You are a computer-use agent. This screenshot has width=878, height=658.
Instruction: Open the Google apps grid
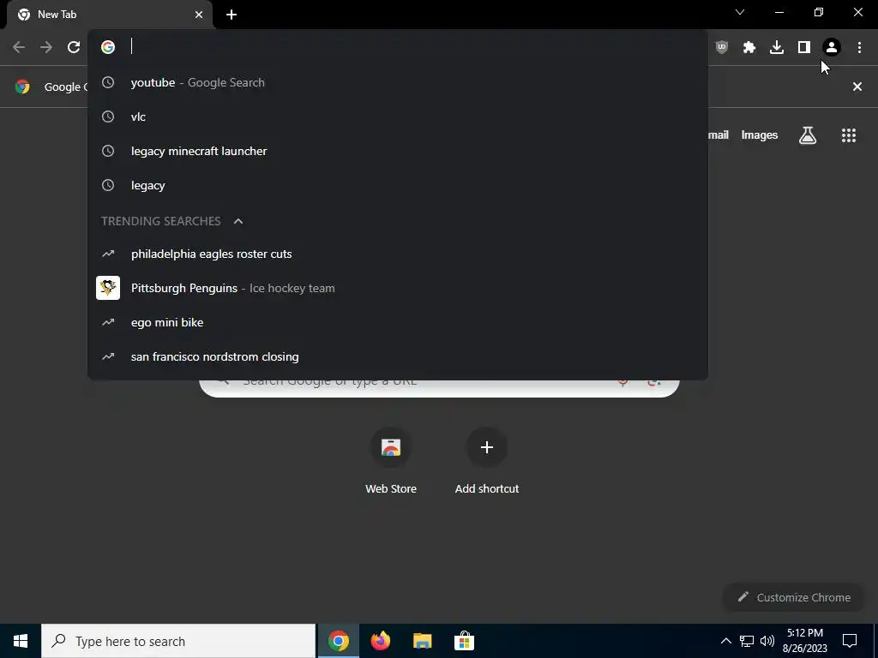pos(849,135)
